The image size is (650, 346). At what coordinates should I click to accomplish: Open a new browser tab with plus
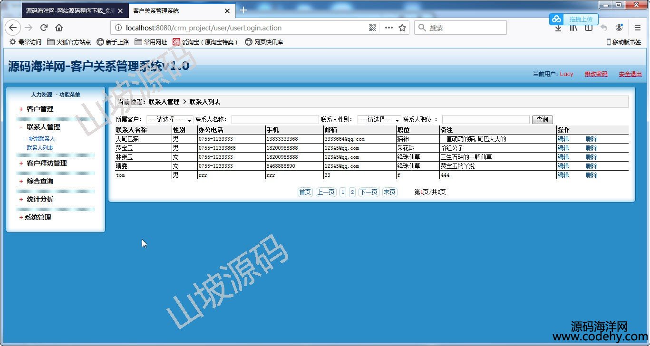point(243,10)
